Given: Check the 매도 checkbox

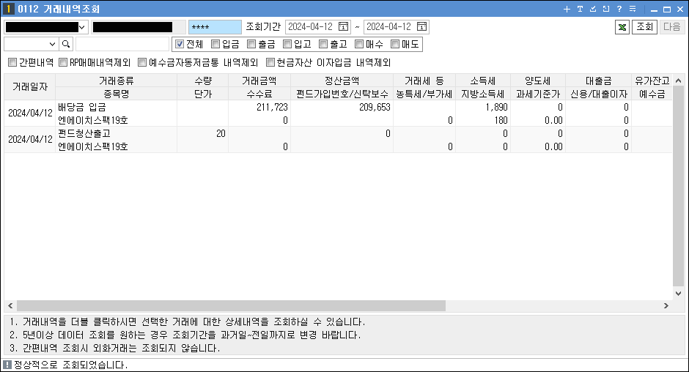Looking at the screenshot, I should click(395, 44).
